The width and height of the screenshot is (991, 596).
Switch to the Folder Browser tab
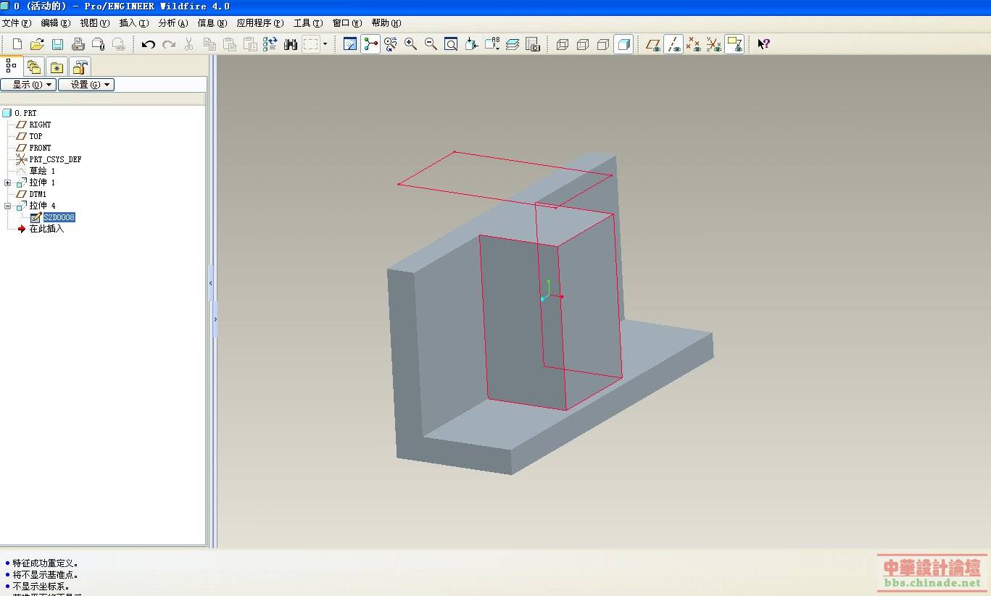[34, 67]
